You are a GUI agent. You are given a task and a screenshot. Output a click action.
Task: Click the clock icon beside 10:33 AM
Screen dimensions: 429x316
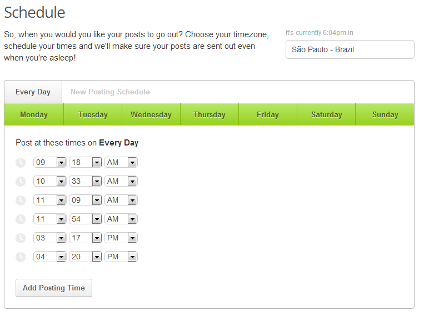click(21, 182)
